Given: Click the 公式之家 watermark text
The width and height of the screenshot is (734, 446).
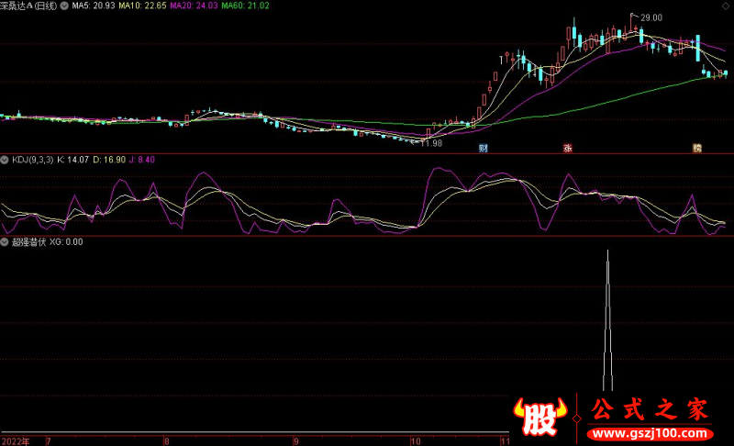Looking at the screenshot, I should (x=650, y=410).
